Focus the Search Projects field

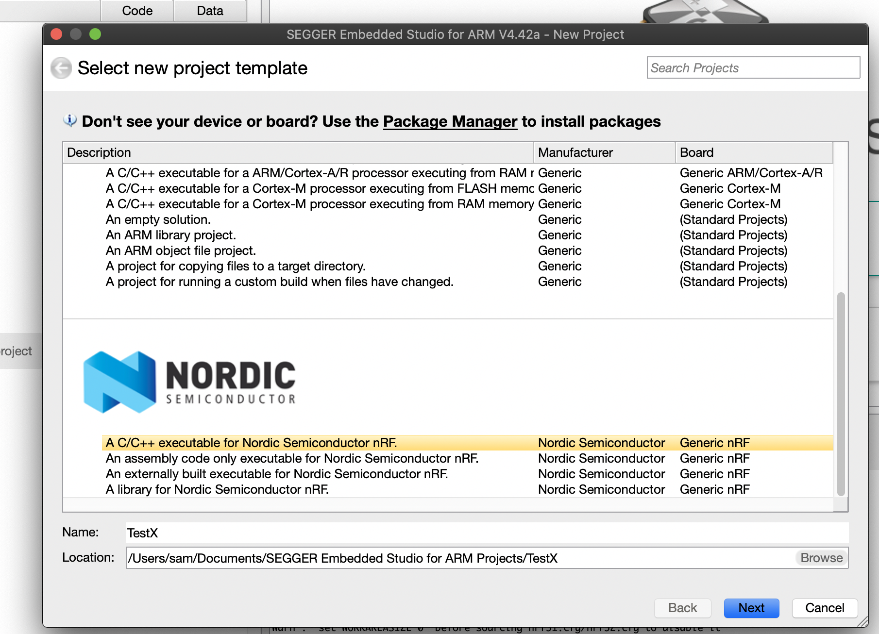click(753, 68)
